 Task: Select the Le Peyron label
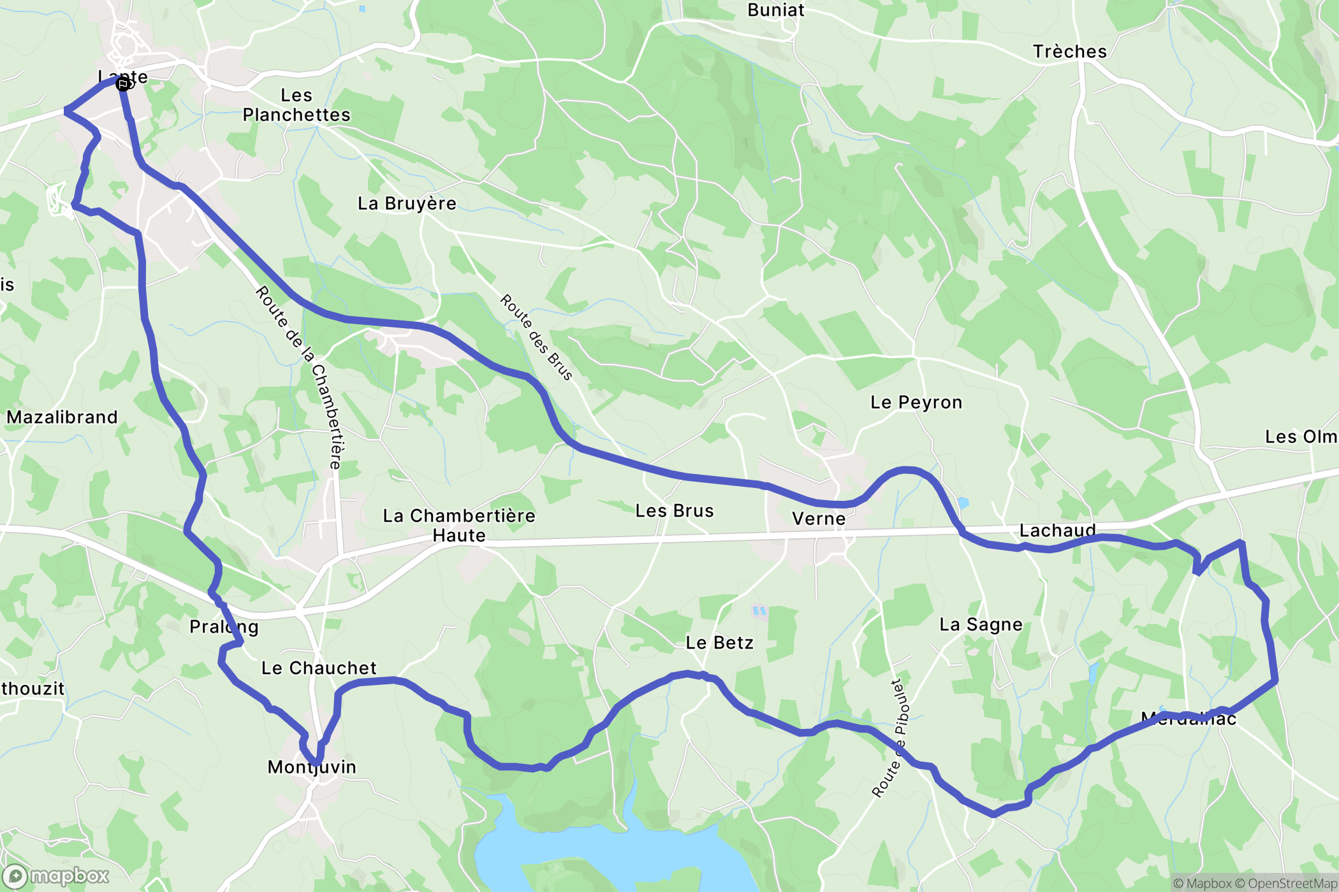916,402
